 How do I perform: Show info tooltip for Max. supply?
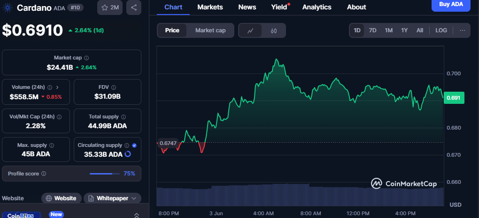pyautogui.click(x=52, y=145)
